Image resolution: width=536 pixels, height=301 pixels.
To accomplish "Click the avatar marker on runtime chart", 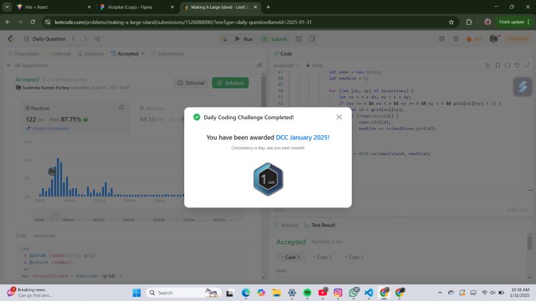I will click(52, 171).
